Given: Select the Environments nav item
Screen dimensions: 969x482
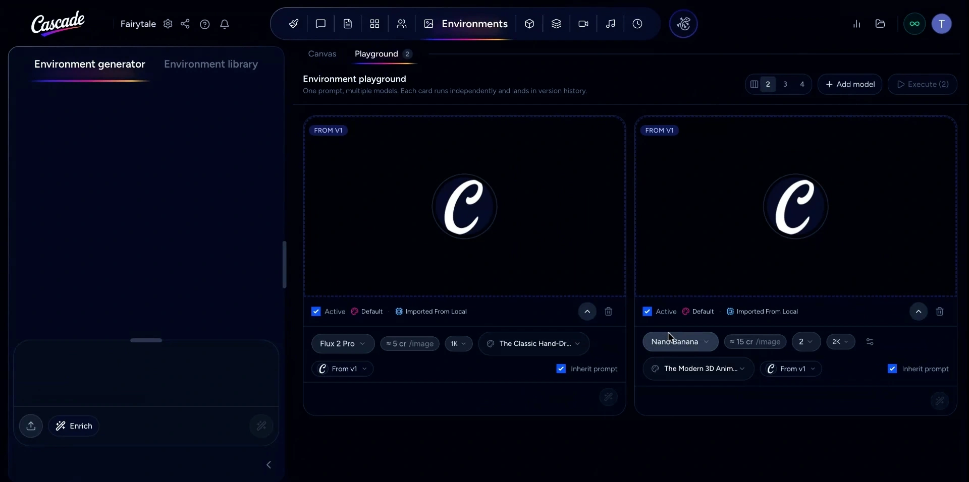Looking at the screenshot, I should pos(466,24).
